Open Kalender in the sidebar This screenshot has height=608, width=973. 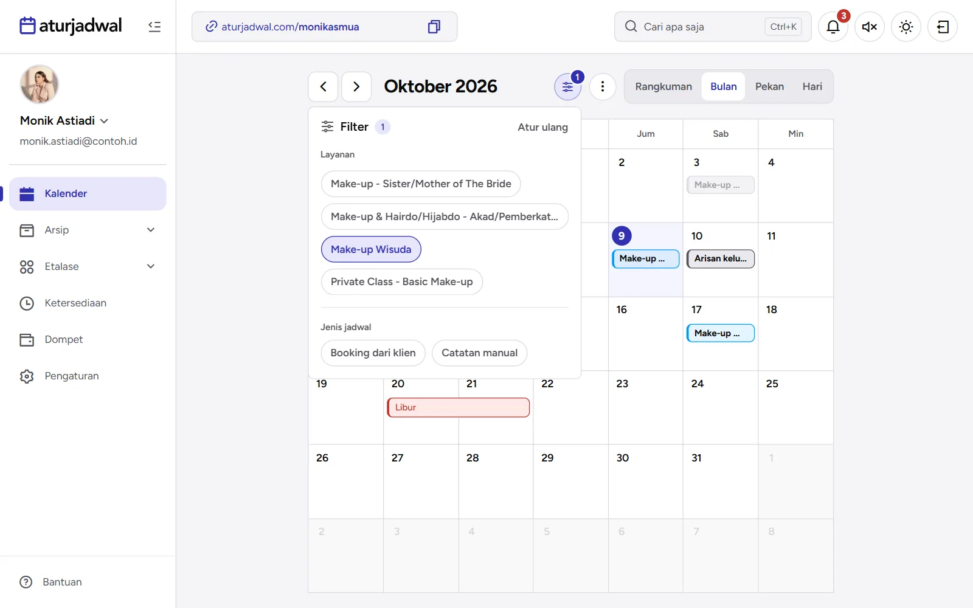88,193
